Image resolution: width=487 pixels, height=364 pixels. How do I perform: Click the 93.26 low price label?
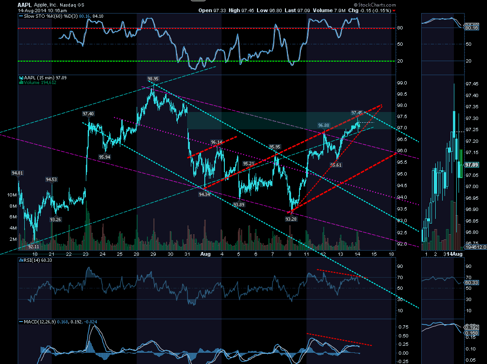[x=56, y=219]
